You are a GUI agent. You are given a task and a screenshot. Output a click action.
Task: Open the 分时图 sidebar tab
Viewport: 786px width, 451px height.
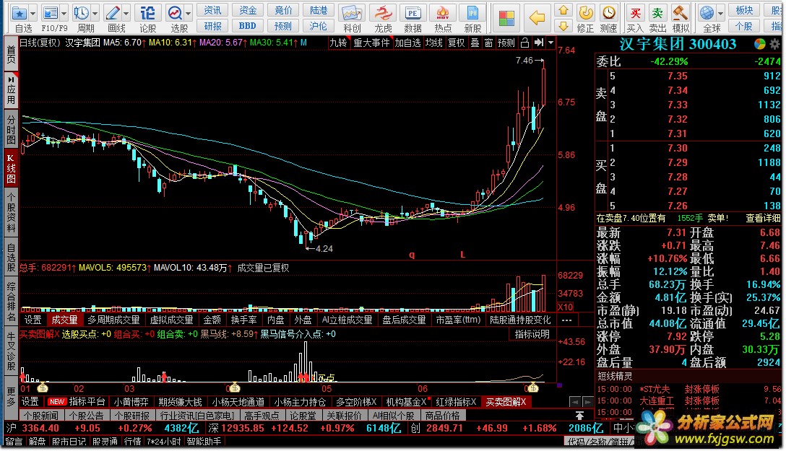[x=11, y=128]
